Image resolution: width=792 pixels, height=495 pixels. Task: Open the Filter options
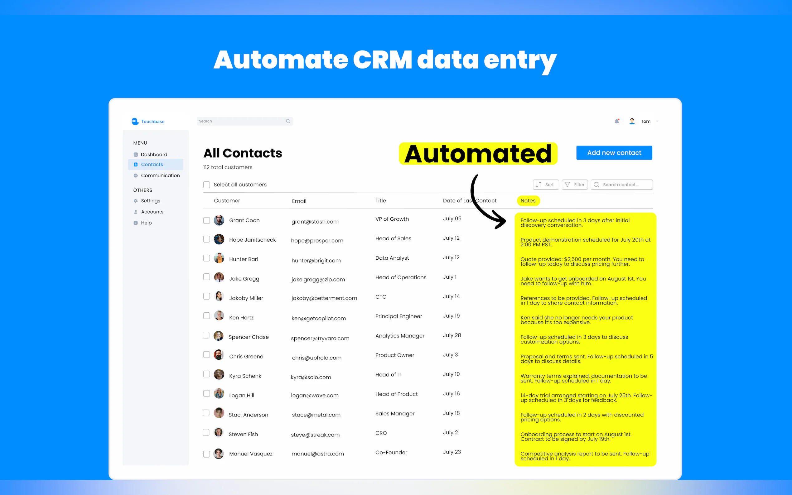click(x=575, y=185)
